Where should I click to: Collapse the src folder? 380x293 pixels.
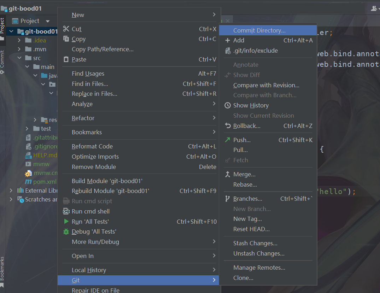click(19, 58)
